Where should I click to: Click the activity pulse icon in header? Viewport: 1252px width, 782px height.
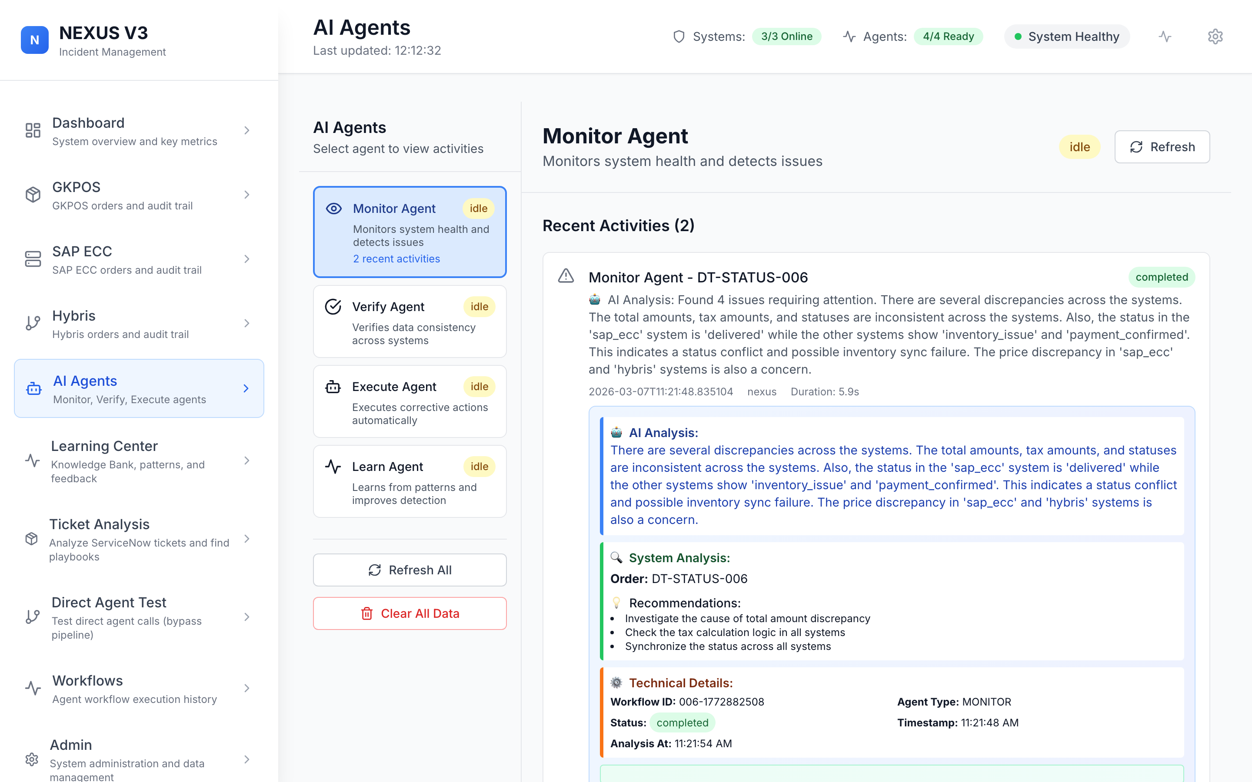coord(1165,37)
